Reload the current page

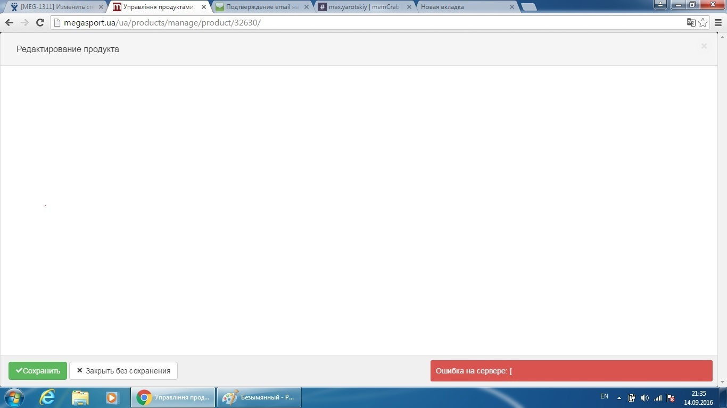pos(40,22)
